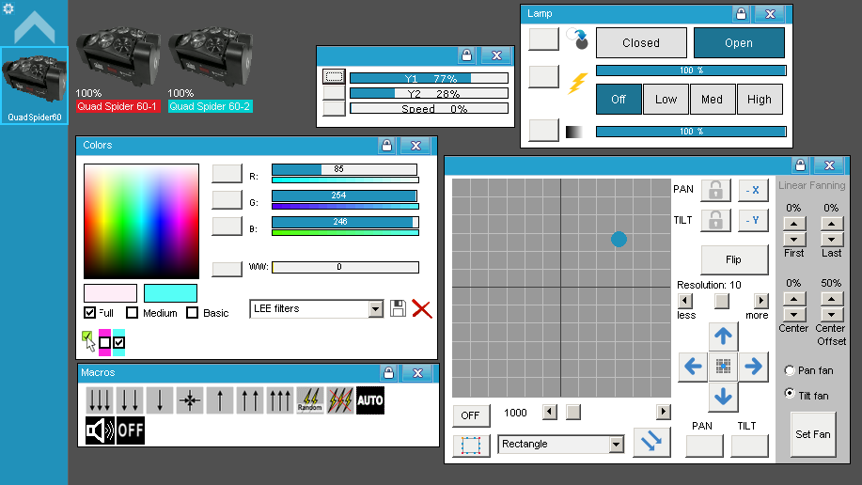Lock the Y1 Y2 Speed panel
This screenshot has width=862, height=485.
[467, 55]
